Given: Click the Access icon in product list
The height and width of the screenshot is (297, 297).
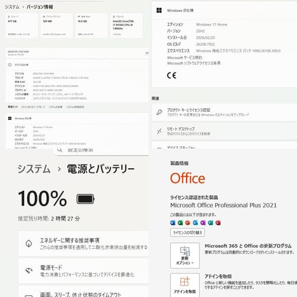Looking at the screenshot, I should [218, 223].
